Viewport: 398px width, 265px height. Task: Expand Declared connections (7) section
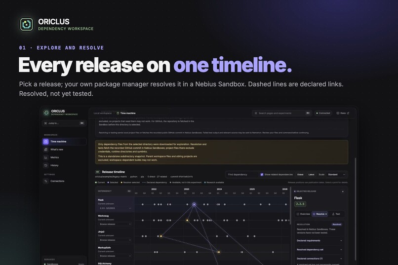tap(319, 259)
